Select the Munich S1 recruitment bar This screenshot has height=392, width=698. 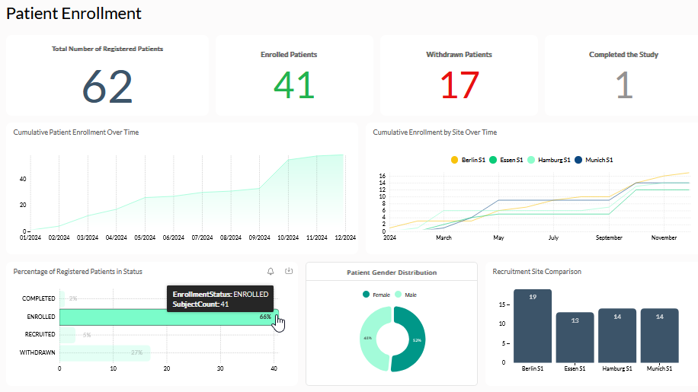[x=659, y=336]
